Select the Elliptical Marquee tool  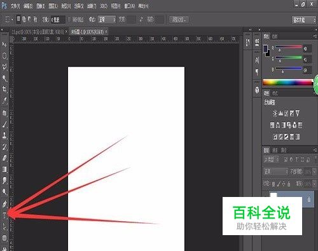pyautogui.click(x=4, y=56)
